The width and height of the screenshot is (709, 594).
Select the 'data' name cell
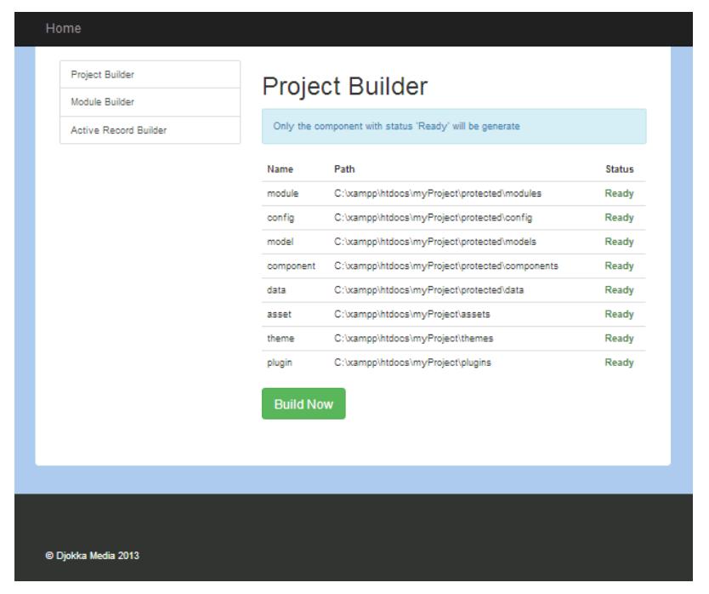point(276,290)
